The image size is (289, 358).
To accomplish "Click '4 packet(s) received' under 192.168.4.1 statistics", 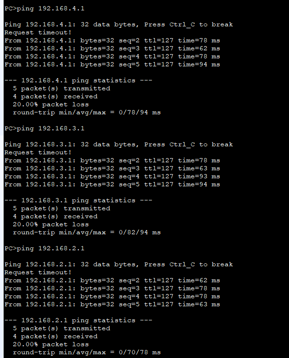I will [55, 96].
